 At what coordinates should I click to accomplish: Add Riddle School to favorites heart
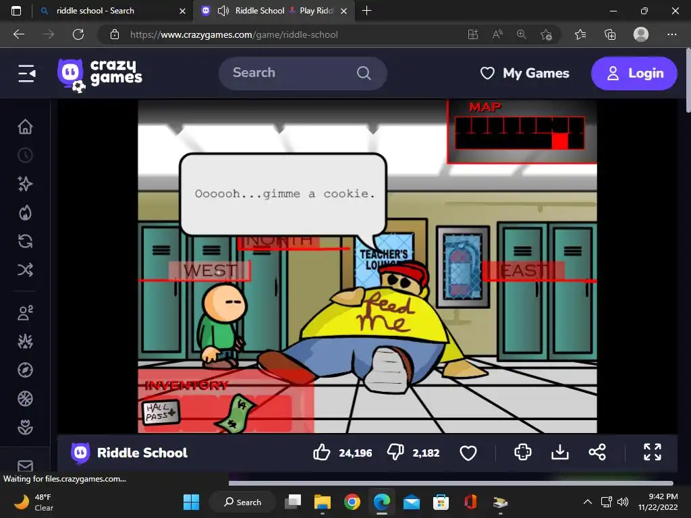click(468, 453)
